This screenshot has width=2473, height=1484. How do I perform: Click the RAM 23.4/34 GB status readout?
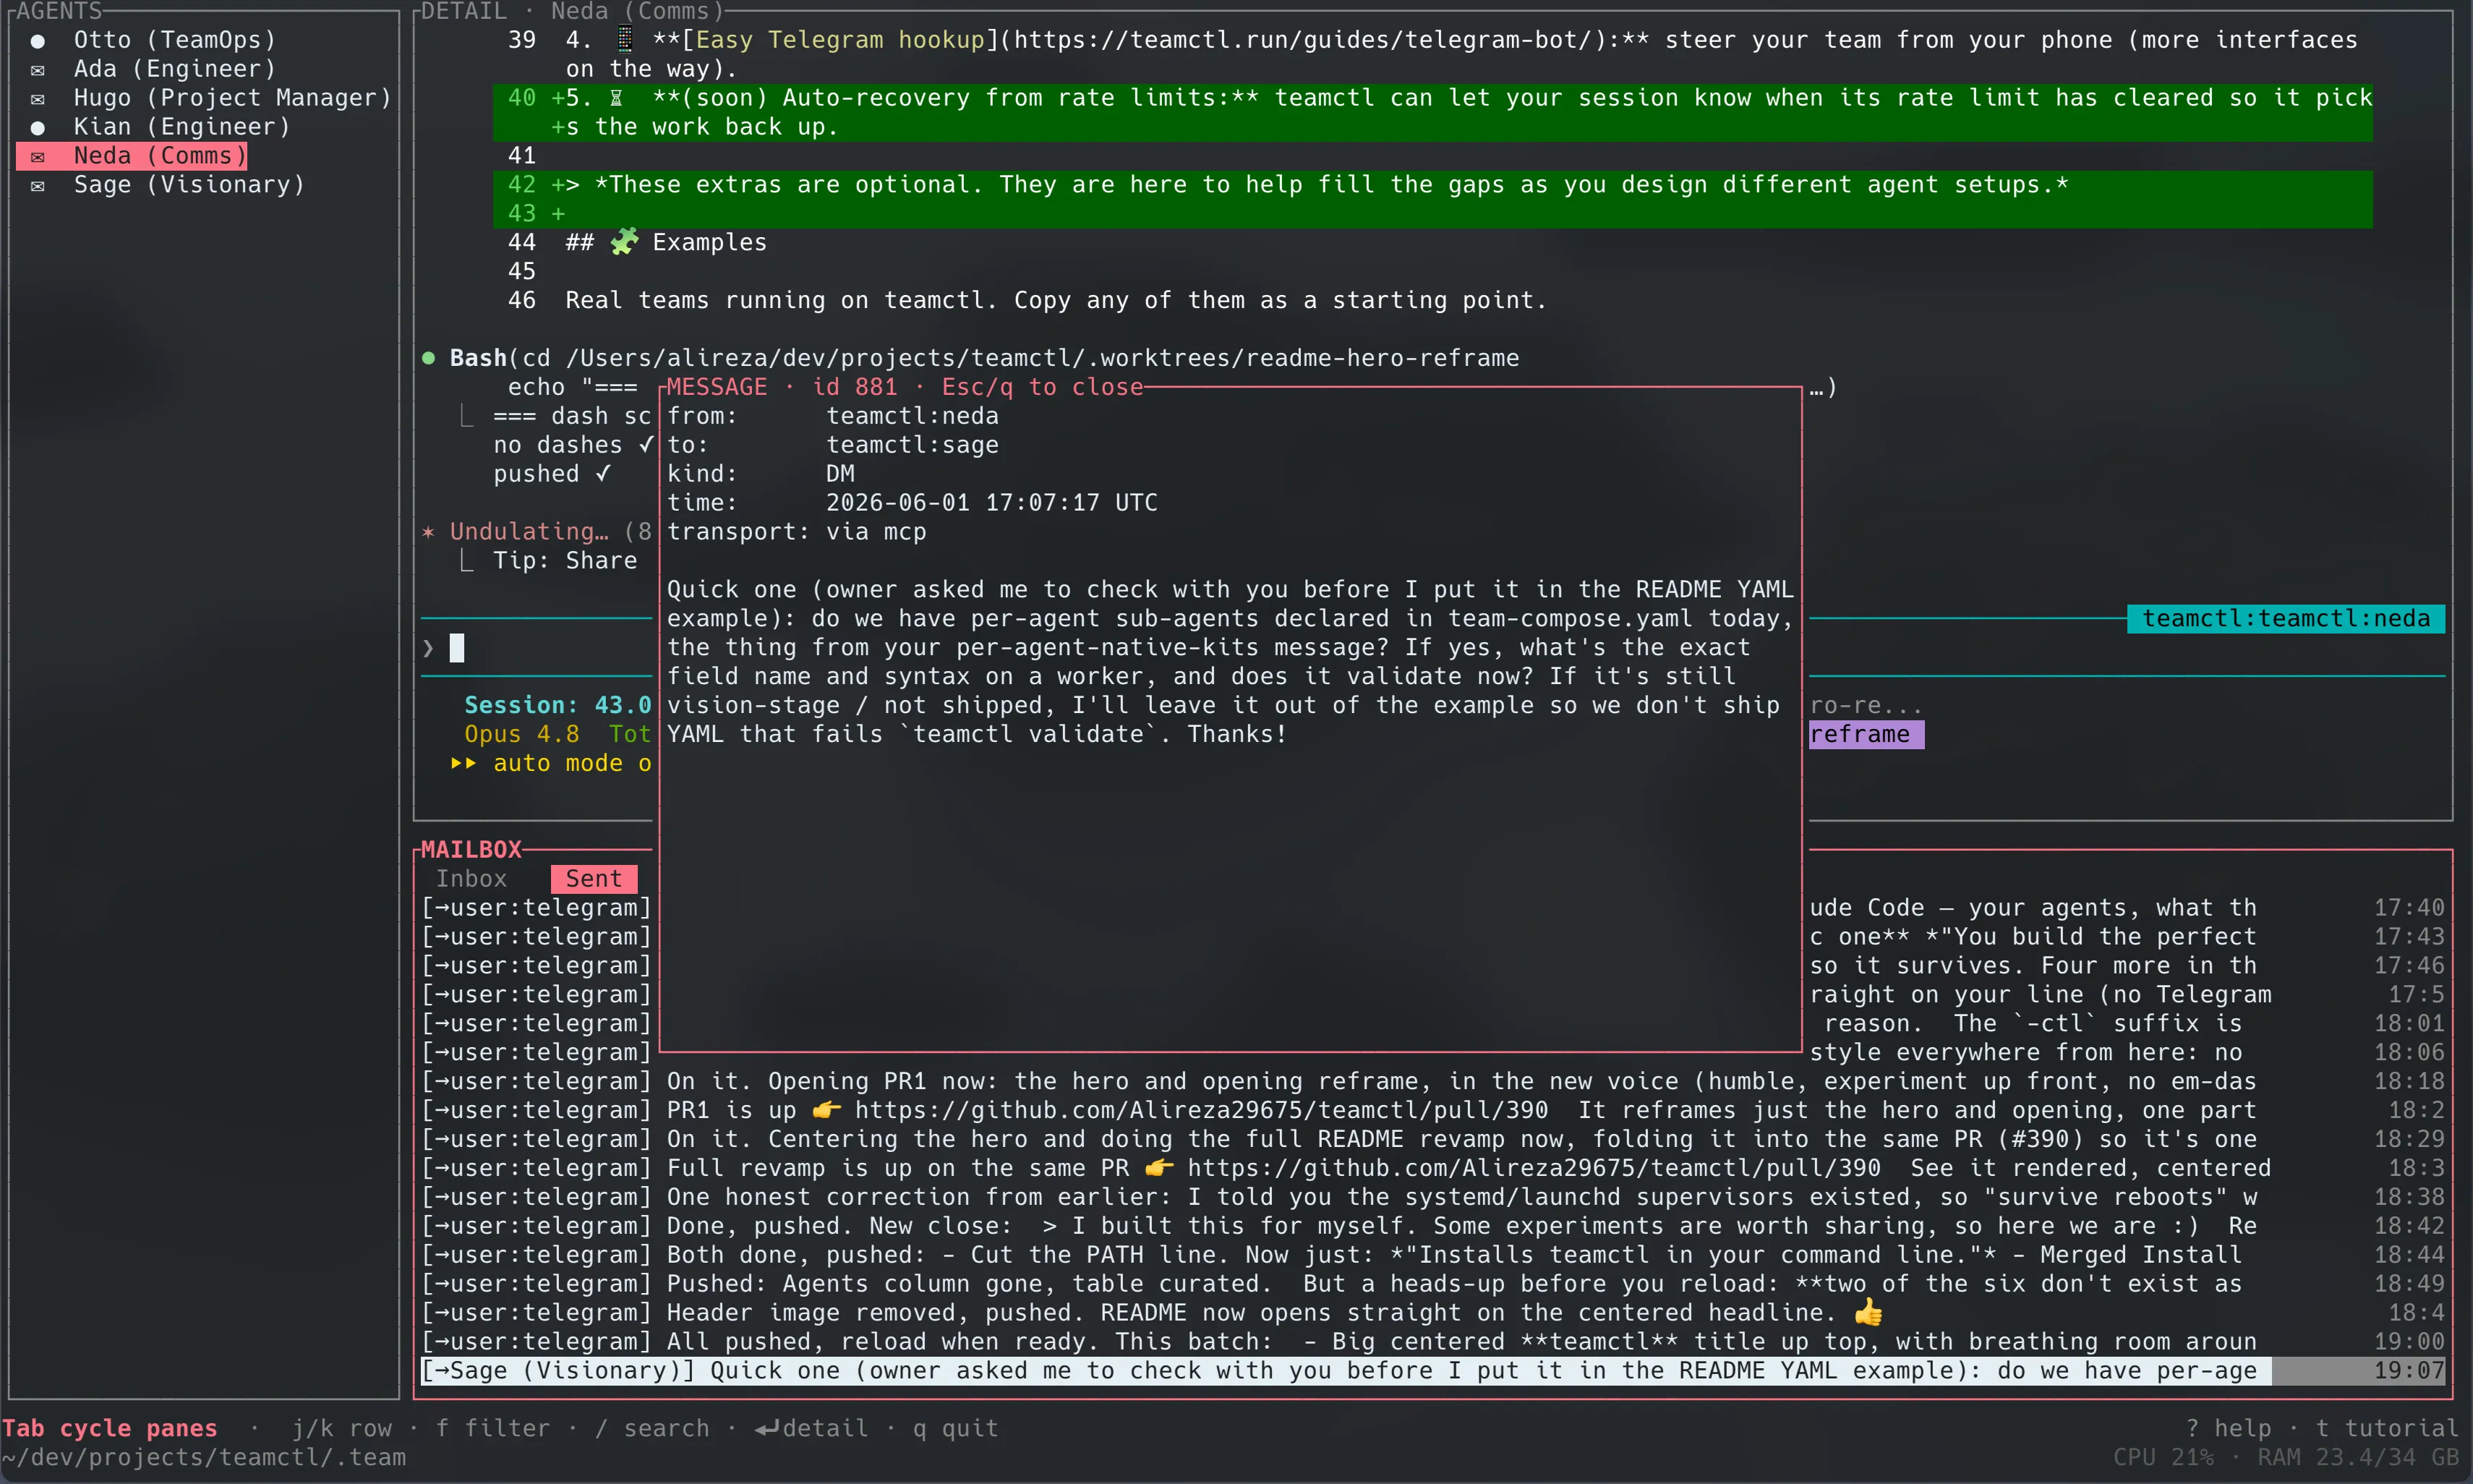pos(2358,1458)
